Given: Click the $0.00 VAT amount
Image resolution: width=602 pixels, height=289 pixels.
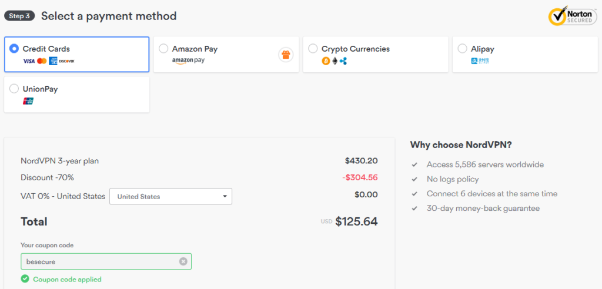Looking at the screenshot, I should pos(366,194).
